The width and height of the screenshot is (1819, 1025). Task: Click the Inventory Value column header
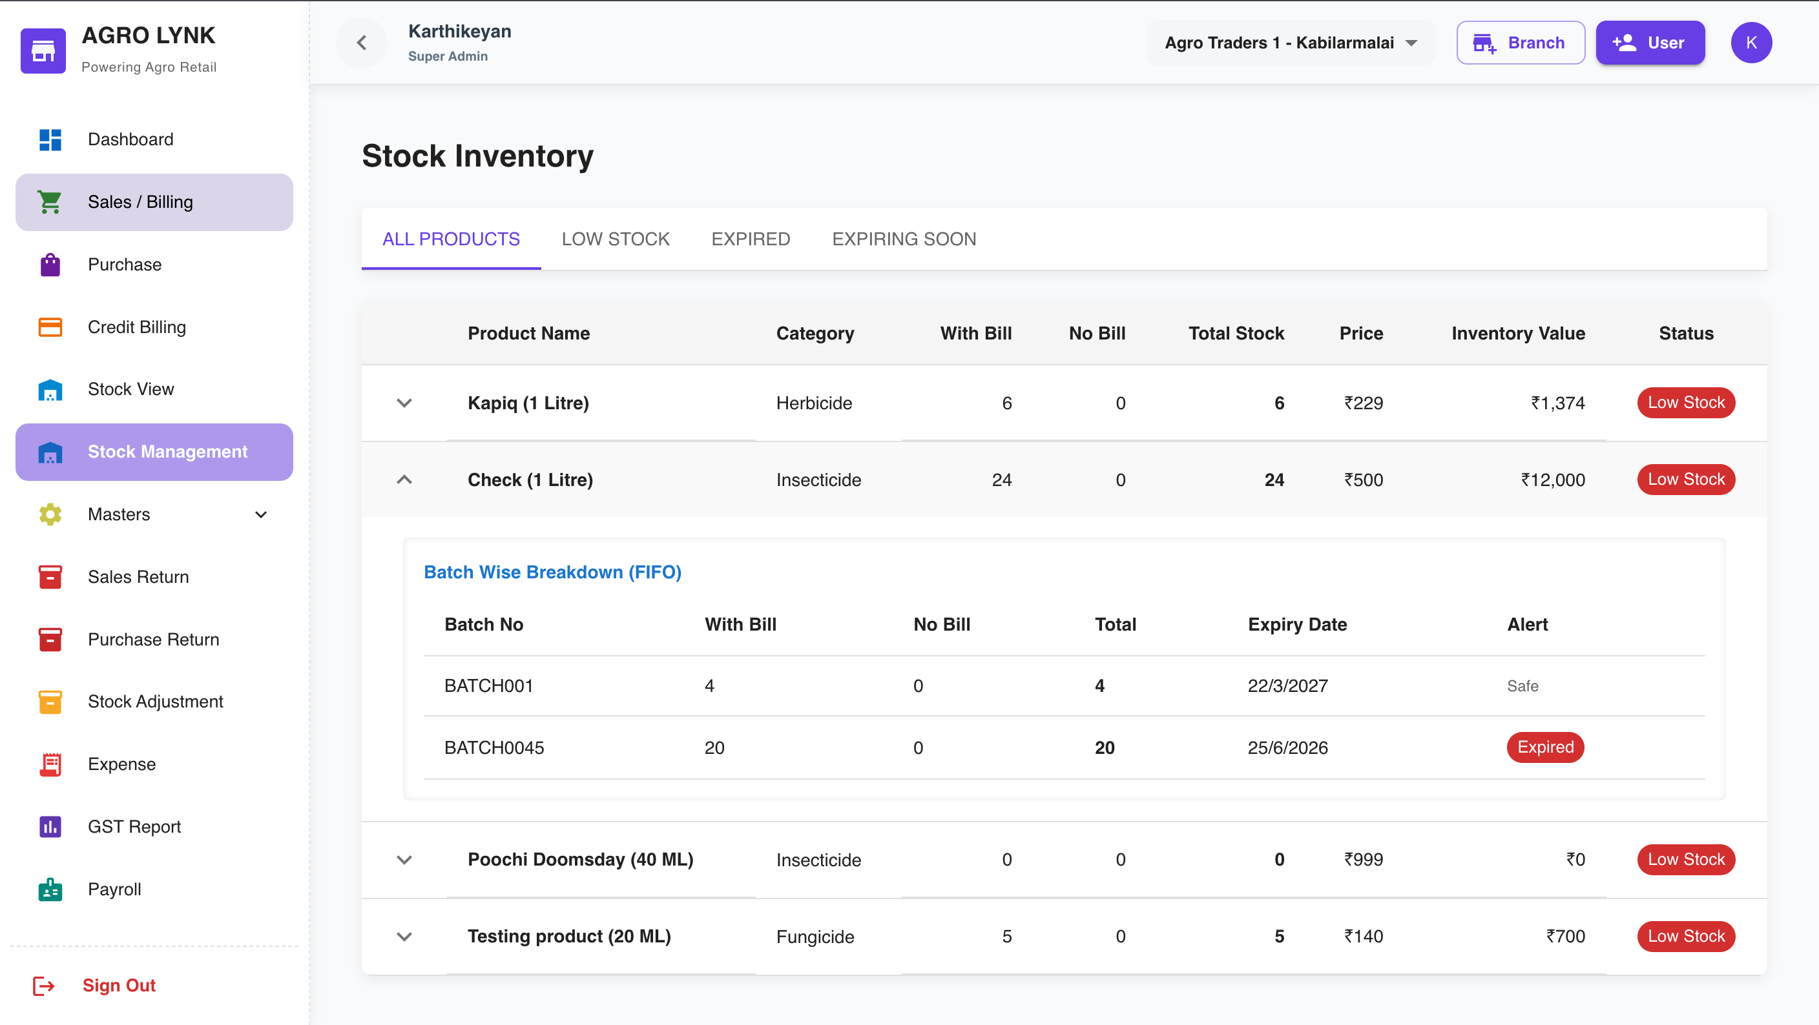point(1517,334)
